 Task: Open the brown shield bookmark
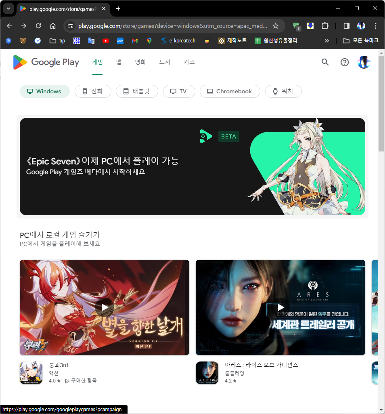[23, 41]
